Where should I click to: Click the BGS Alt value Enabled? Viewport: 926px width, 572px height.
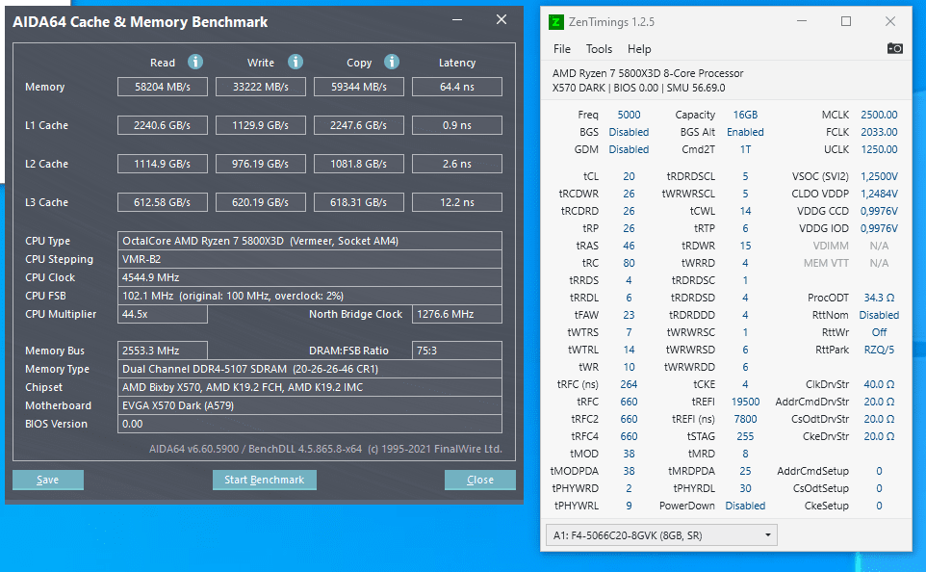click(745, 132)
